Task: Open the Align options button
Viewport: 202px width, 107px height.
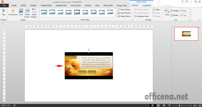Action: (x=157, y=9)
